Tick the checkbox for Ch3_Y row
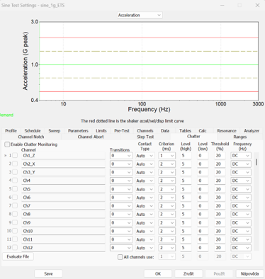 (15, 172)
